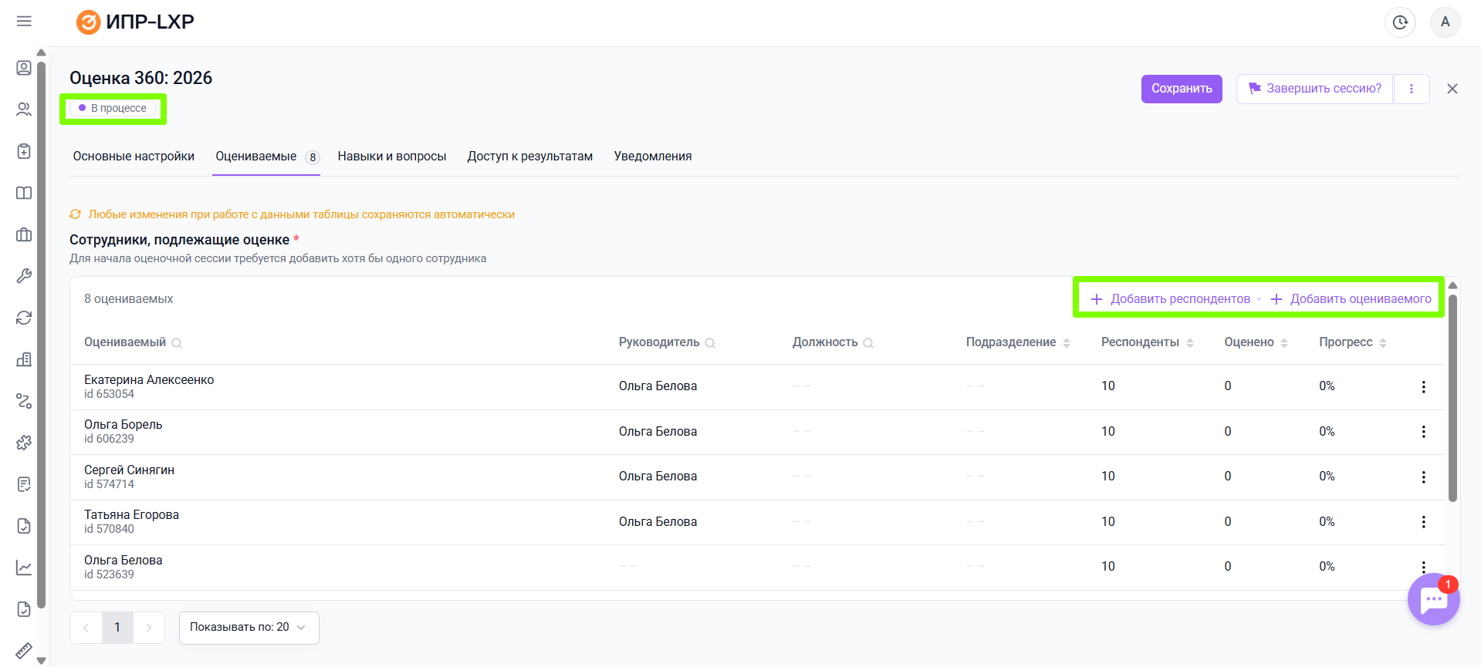
Task: Click the history clock icon in header
Action: click(1400, 22)
